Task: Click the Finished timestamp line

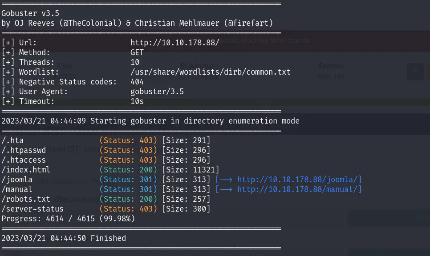Action: click(x=64, y=238)
